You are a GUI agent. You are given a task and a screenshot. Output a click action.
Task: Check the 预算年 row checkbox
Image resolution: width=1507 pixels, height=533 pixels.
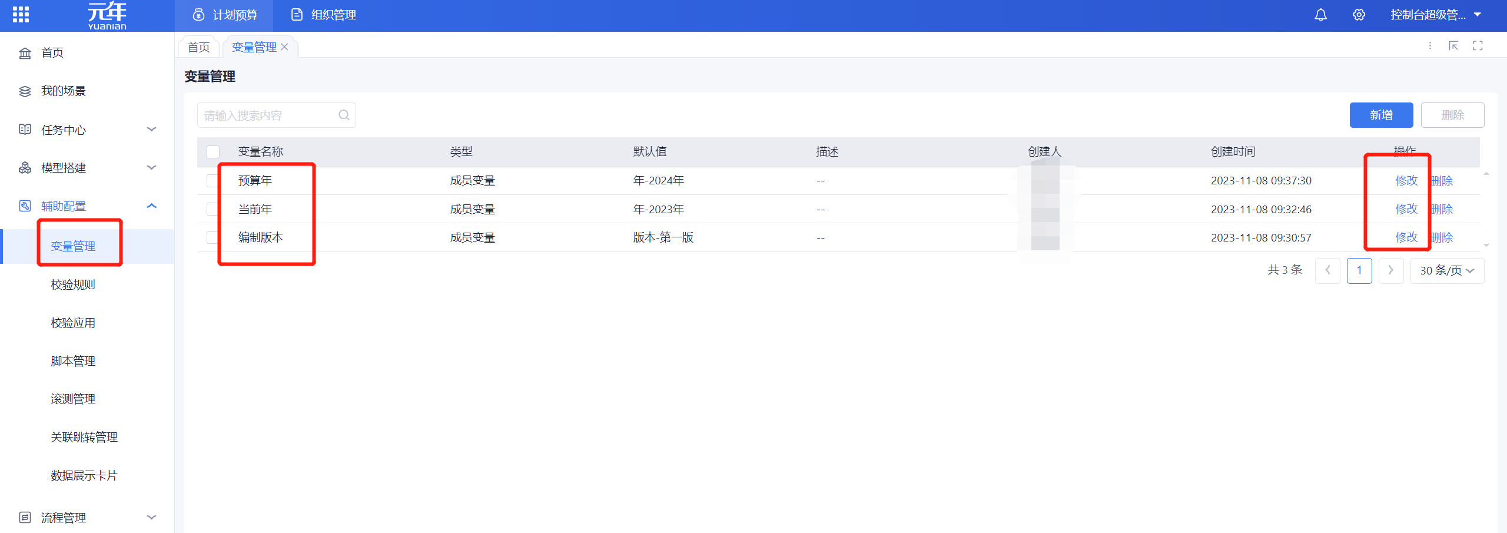[x=213, y=181]
